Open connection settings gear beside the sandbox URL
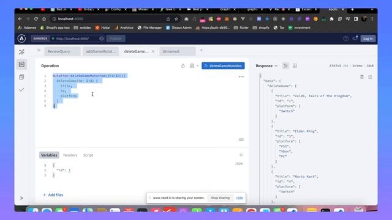Viewport: 392px width, 220px height. click(102, 38)
